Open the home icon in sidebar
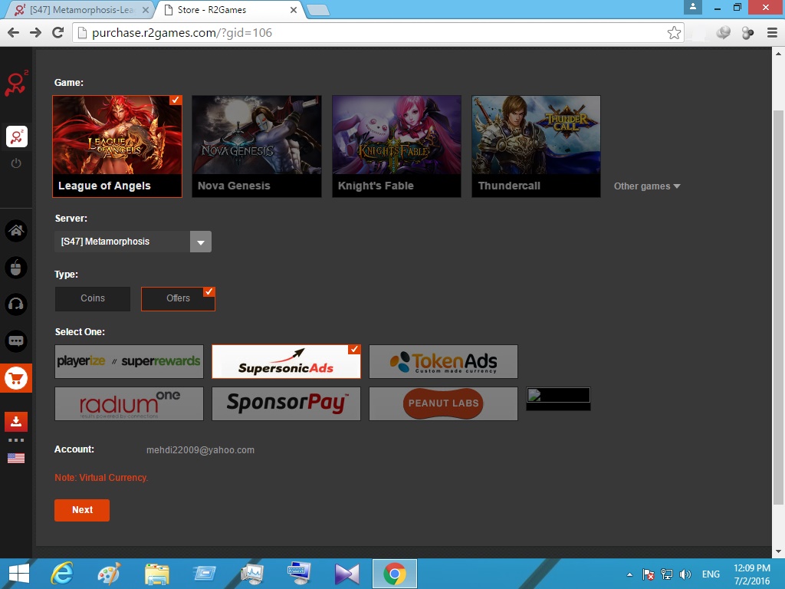 (x=16, y=230)
